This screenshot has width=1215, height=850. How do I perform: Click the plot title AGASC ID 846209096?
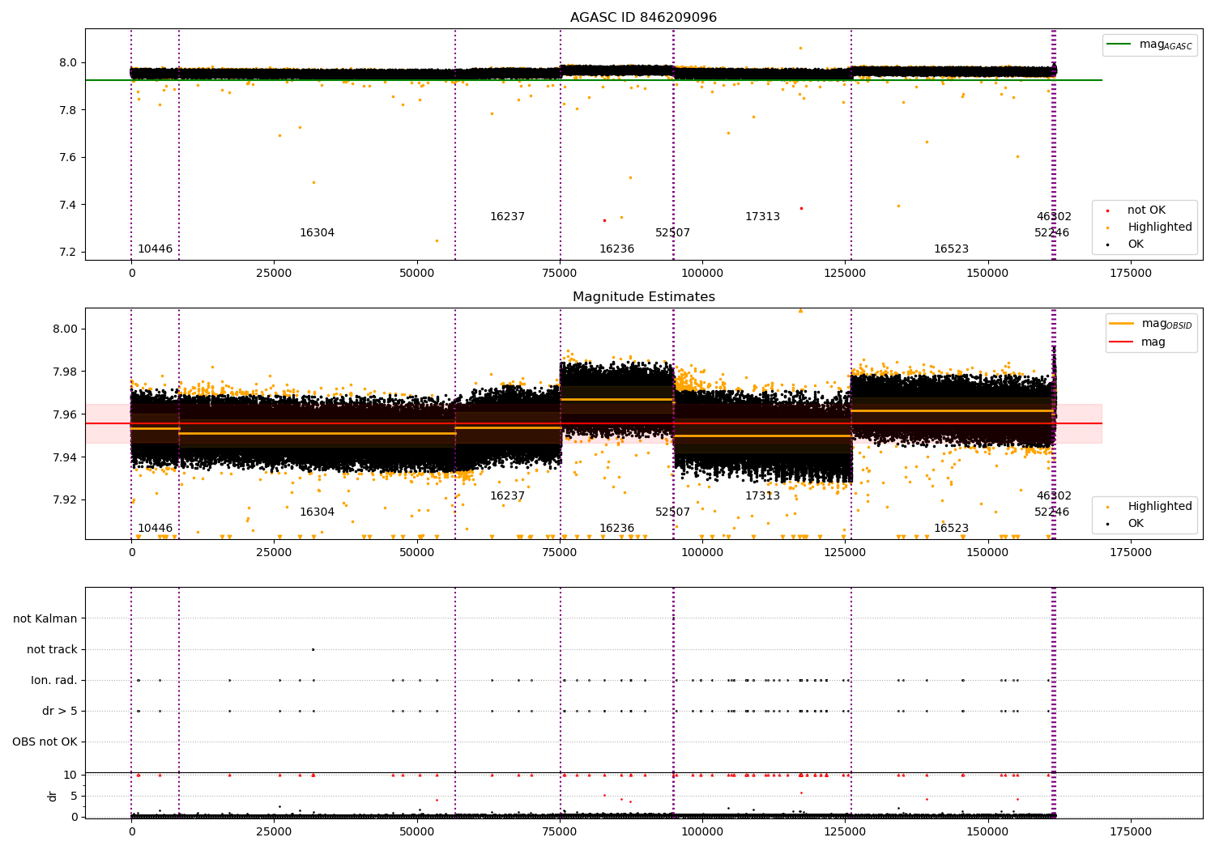pyautogui.click(x=643, y=18)
